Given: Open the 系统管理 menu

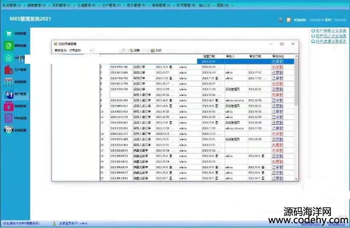Looking at the screenshot, I should tap(10, 6).
